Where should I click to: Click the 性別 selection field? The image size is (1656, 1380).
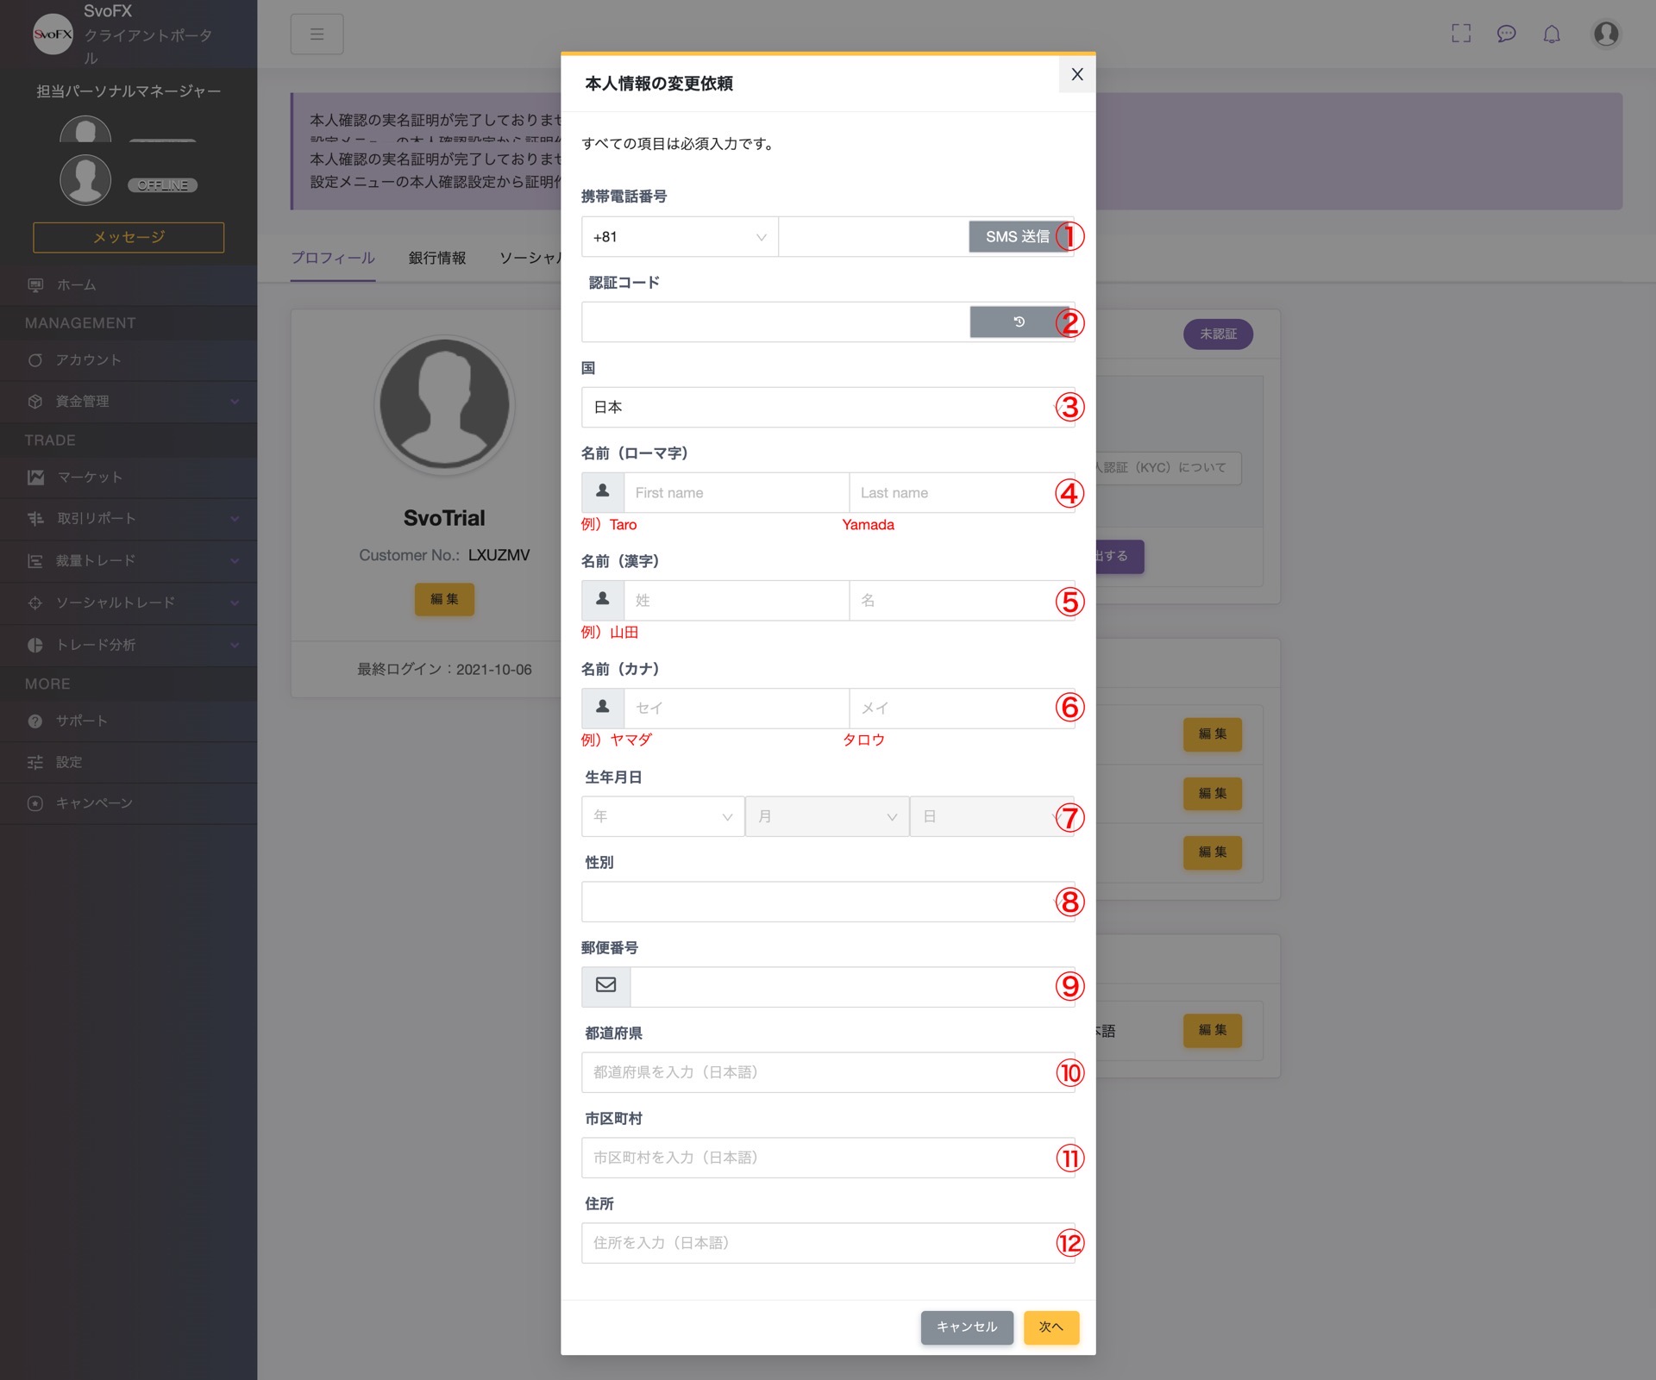[x=828, y=902]
